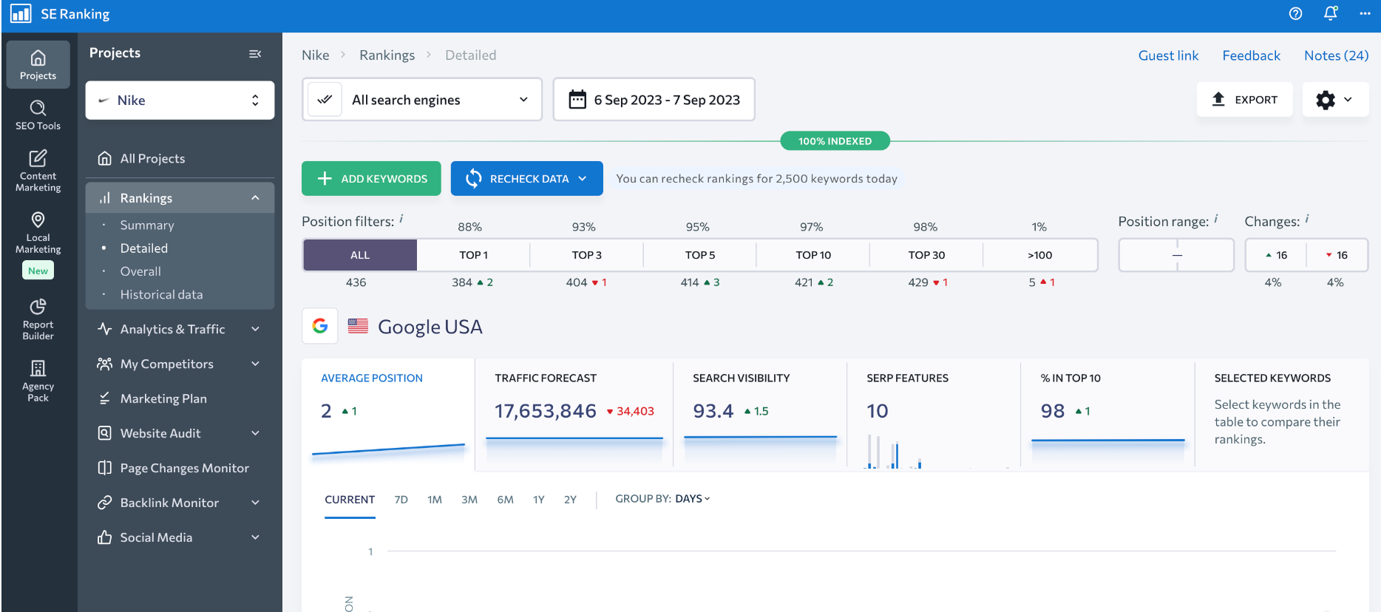1381x612 pixels.
Task: Open the Nike project selector dropdown
Action: (180, 100)
